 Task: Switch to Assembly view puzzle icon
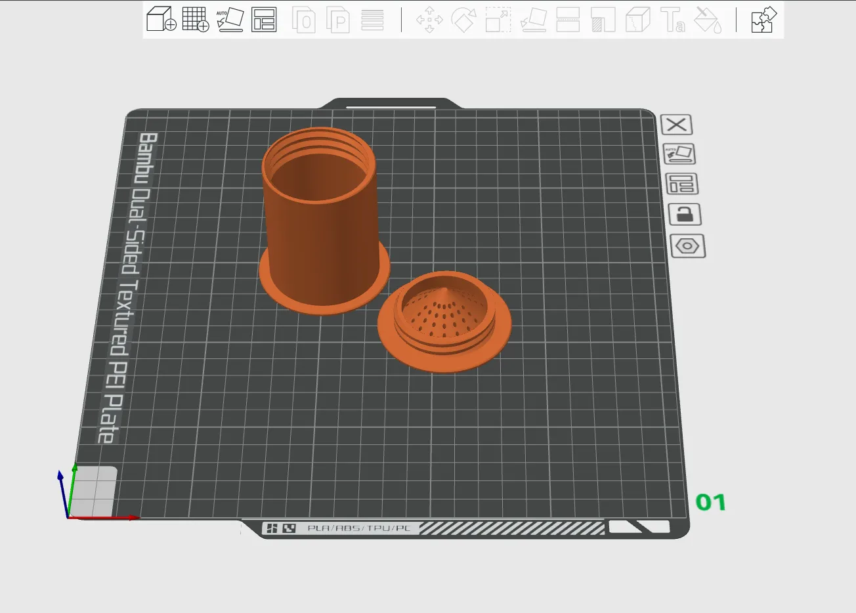763,20
